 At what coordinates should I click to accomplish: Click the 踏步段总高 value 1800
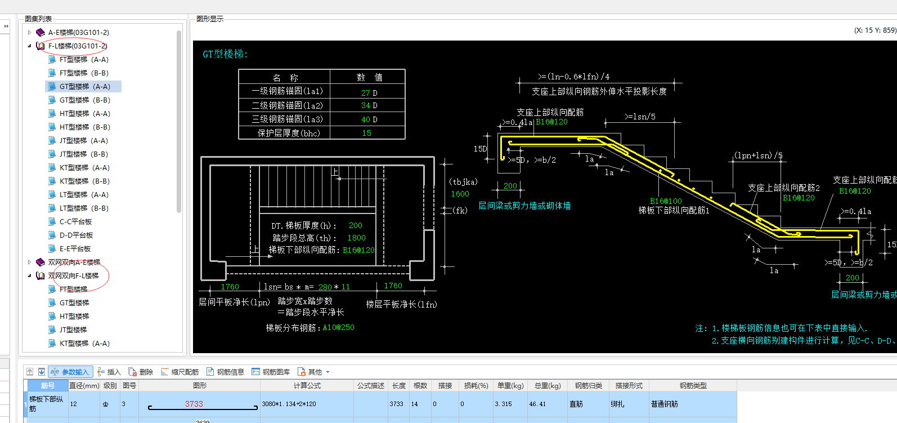click(x=357, y=238)
